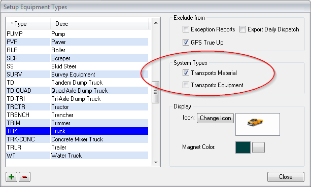Sort by the Desc column header

(99, 24)
